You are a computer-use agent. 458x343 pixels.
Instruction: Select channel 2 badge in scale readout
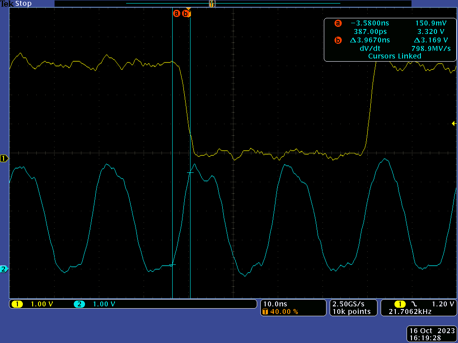pyautogui.click(x=79, y=304)
